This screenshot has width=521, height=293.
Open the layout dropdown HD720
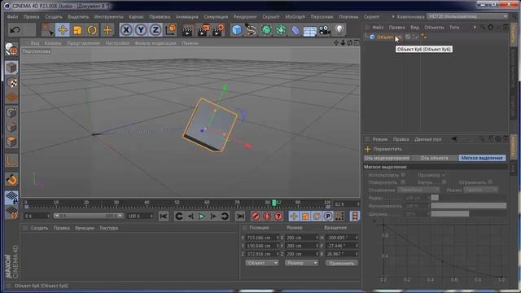[x=467, y=16]
